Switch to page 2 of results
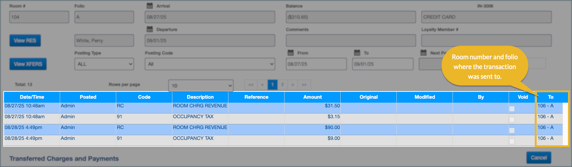This screenshot has width=572, height=167. (282, 85)
